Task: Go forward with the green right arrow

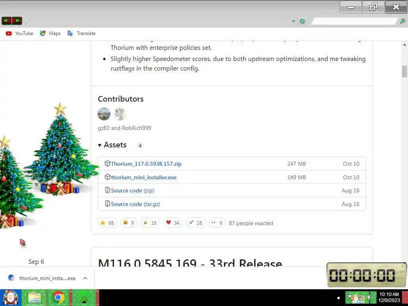Action: pos(17,21)
